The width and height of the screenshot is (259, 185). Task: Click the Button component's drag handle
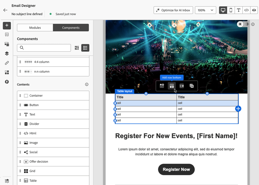pos(20,105)
